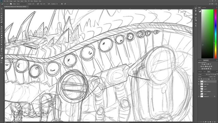
Task: Select the Gradient tool
Action: coord(1,33)
